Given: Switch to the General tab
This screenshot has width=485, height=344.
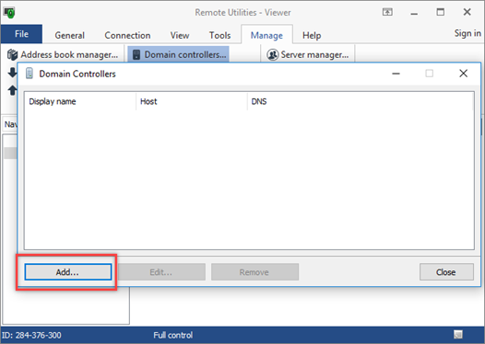Looking at the screenshot, I should [x=69, y=36].
